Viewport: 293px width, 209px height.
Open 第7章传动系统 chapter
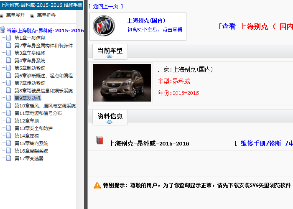[30, 83]
